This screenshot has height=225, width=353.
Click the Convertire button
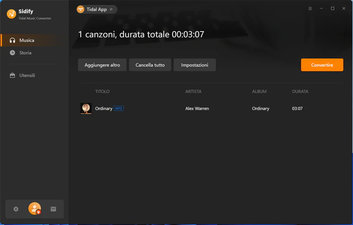click(322, 65)
